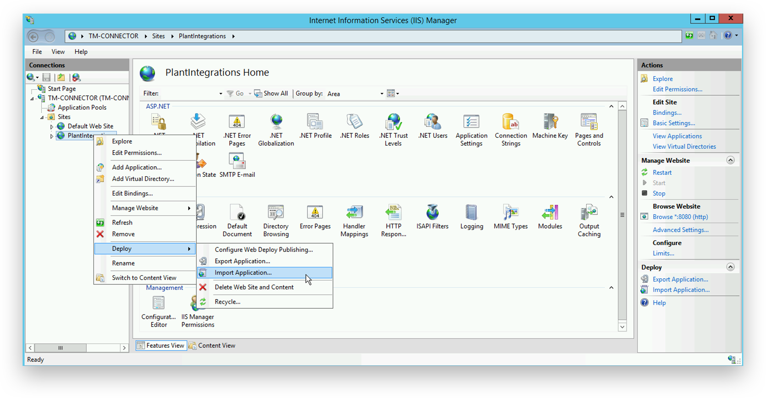Image resolution: width=766 pixels, height=398 pixels.
Task: Open the ISAPI Filters icon
Action: (432, 217)
